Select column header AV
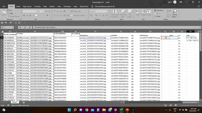202x113 pixels. tap(35, 31)
